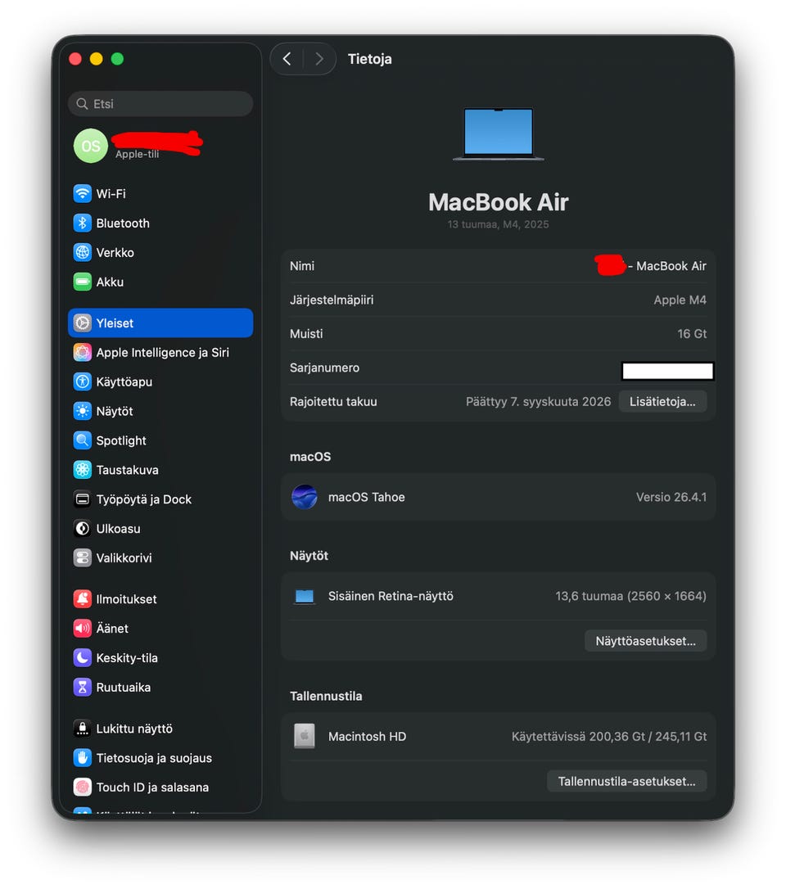This screenshot has width=786, height=889.
Task: Click the red close window button
Action: coord(75,59)
